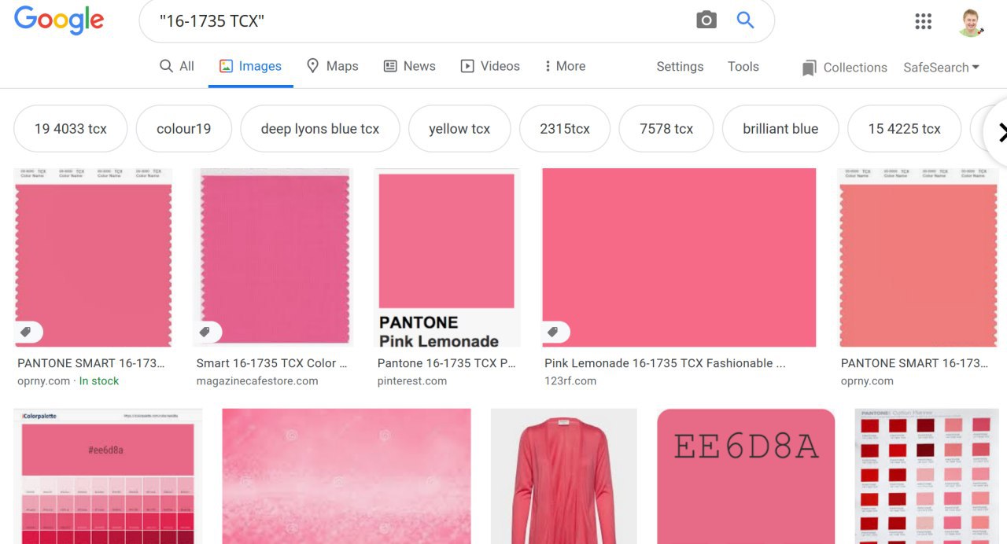Open the Pantone cotton planner chart image
This screenshot has width=1007, height=544.
point(927,476)
